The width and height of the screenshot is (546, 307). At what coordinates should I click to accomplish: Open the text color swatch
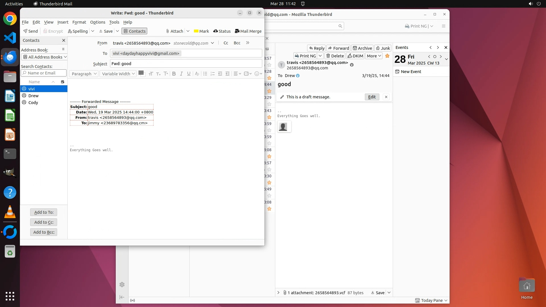[x=141, y=73]
